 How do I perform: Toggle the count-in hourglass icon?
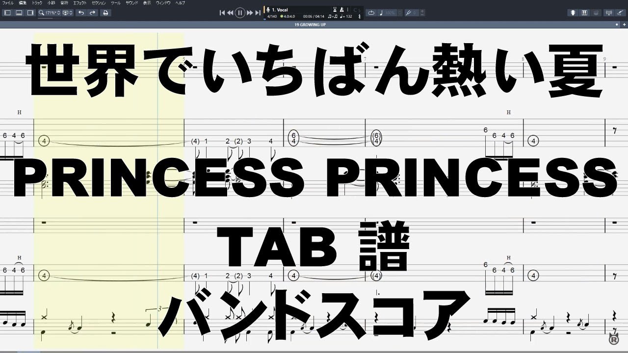(335, 9)
